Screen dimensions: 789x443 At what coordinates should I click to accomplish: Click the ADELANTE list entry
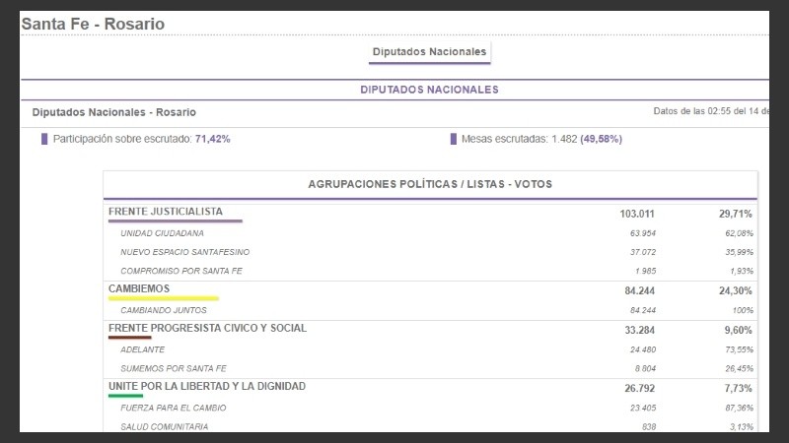[142, 348]
